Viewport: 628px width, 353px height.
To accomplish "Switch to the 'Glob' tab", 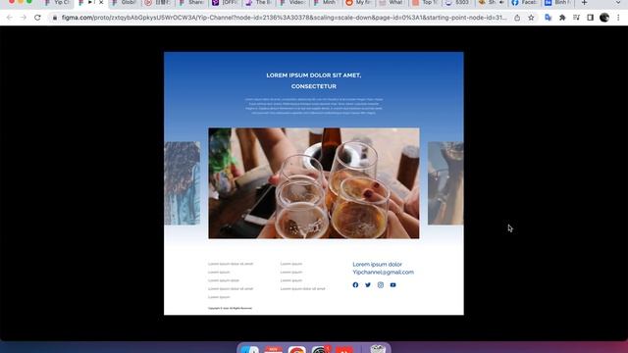I will click(125, 3).
